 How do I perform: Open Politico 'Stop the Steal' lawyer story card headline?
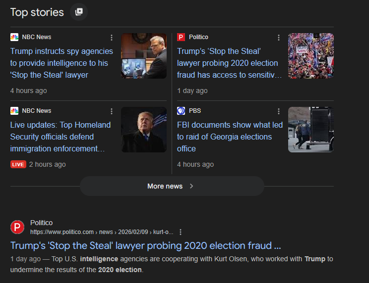click(229, 63)
